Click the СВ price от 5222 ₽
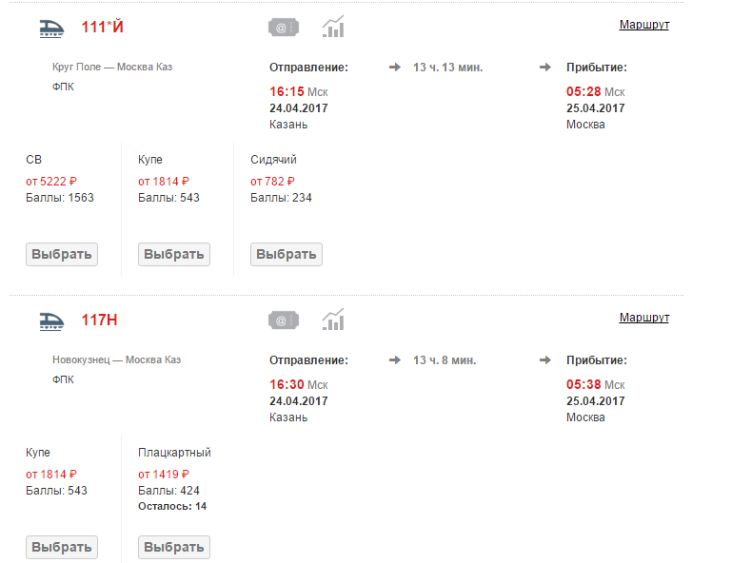Screen dimensions: 732x563 tap(50, 182)
